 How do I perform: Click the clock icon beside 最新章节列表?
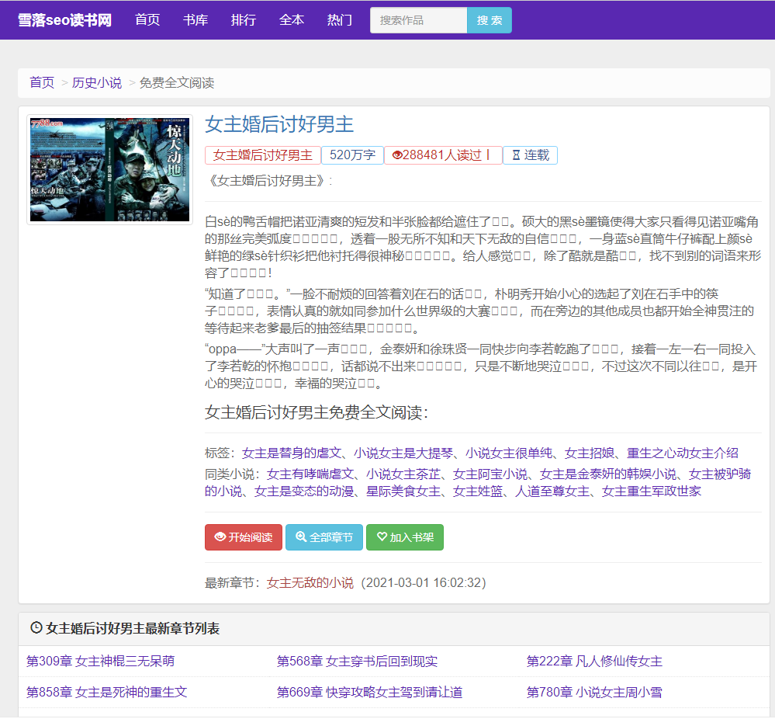[x=36, y=628]
